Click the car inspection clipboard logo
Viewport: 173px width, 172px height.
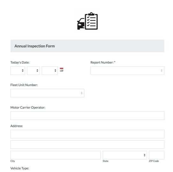(87, 21)
